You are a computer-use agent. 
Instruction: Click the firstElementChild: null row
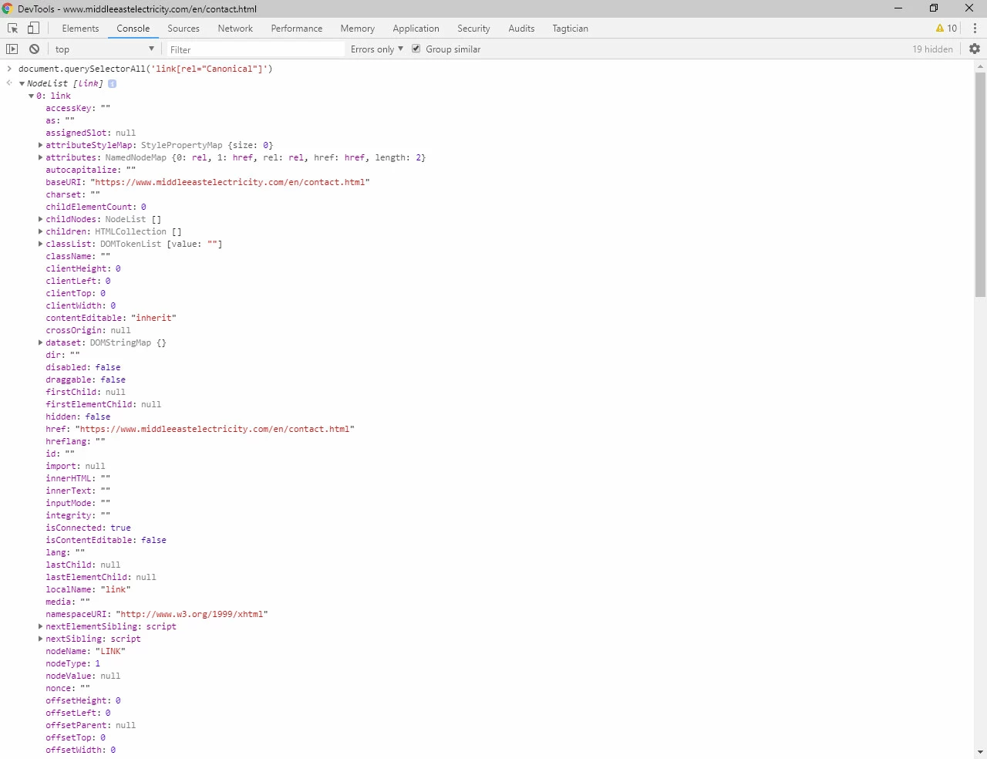tap(103, 404)
